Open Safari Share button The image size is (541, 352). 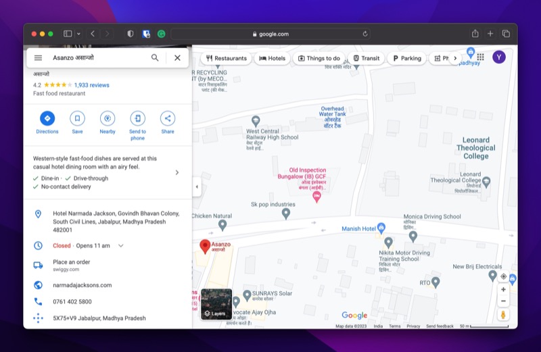[475, 33]
